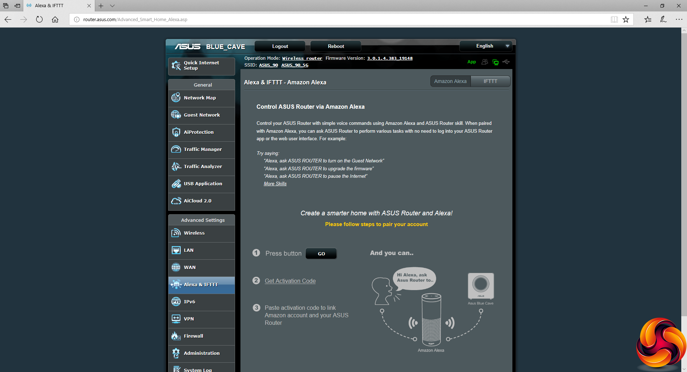Click the Asus Blue Cave router image
This screenshot has height=372, width=687.
click(481, 286)
